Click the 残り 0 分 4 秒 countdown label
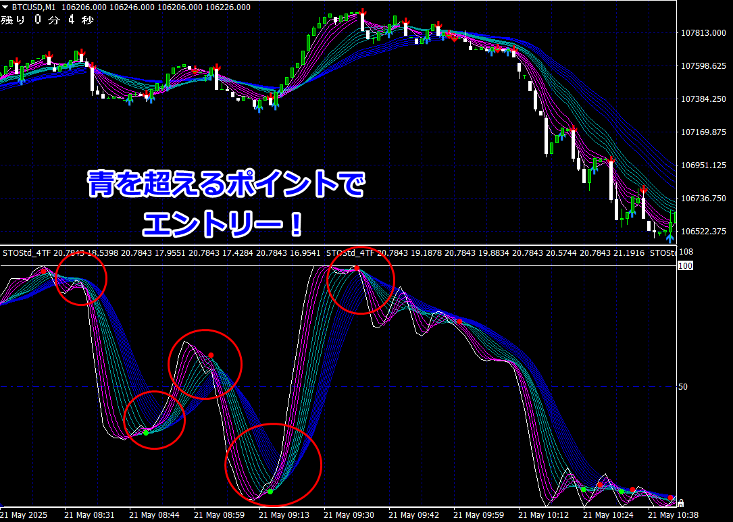 click(x=47, y=20)
